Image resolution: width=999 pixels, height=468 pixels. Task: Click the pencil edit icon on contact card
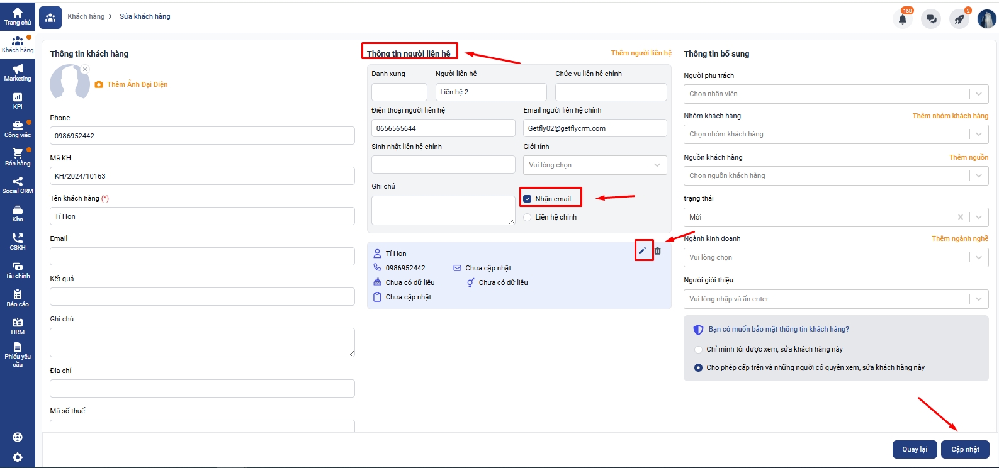(643, 250)
